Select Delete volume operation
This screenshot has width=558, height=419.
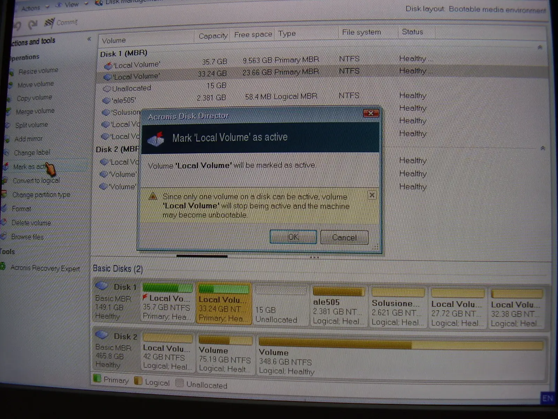click(31, 223)
